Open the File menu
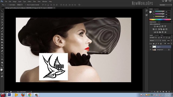The image size is (173, 97). [x=6, y=2]
